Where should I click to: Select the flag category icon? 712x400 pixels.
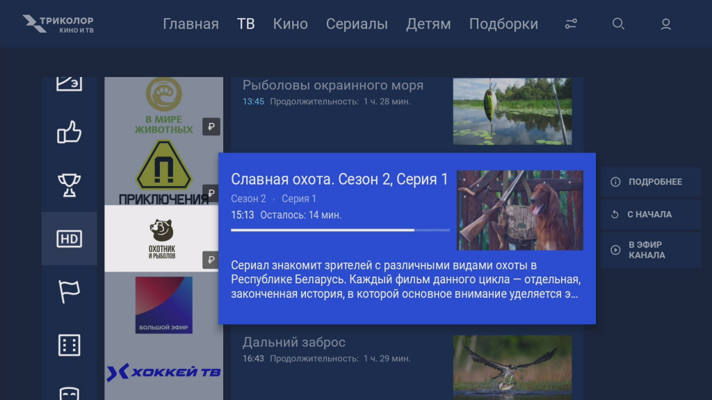69,291
